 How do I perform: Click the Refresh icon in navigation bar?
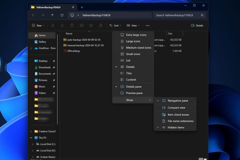coord(62,15)
